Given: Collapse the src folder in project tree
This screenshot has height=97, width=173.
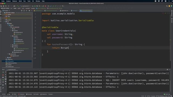Looking at the screenshot, I should pyautogui.click(x=4, y=22).
